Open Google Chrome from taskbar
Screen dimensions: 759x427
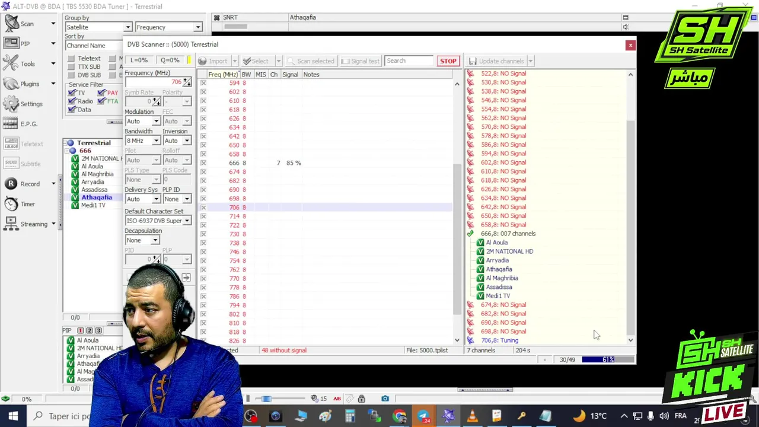click(x=399, y=416)
